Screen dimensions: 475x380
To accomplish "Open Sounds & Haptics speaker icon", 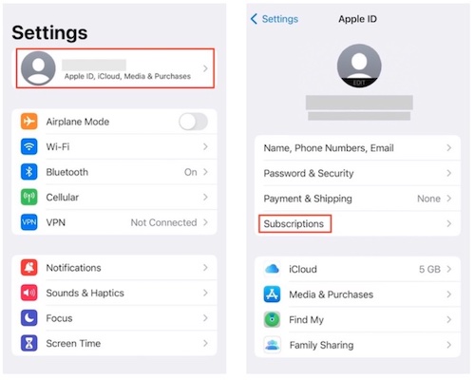I will tap(29, 293).
